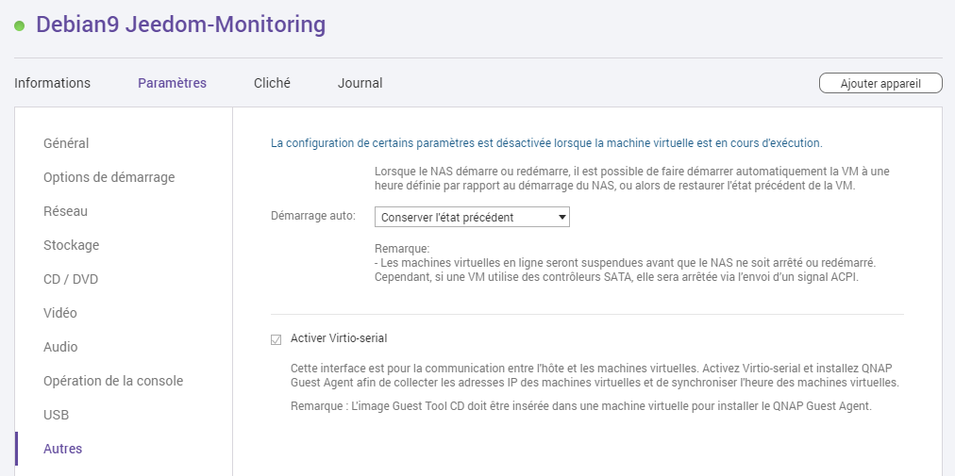Go to the Réseau settings section
The width and height of the screenshot is (955, 476).
pos(65,211)
